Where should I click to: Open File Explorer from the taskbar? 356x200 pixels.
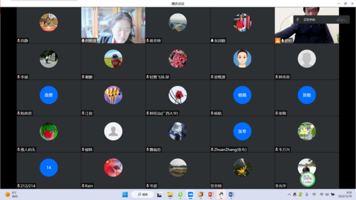170,194
